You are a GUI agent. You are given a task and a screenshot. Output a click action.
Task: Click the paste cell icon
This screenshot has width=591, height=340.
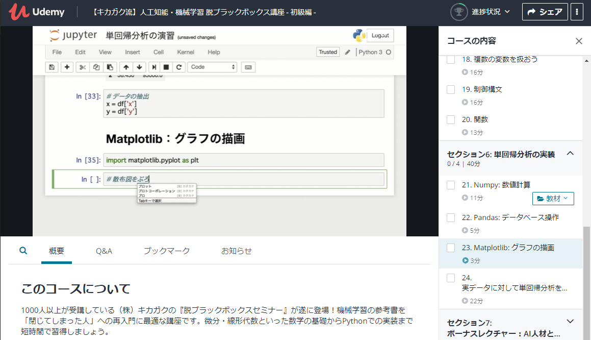pyautogui.click(x=110, y=67)
